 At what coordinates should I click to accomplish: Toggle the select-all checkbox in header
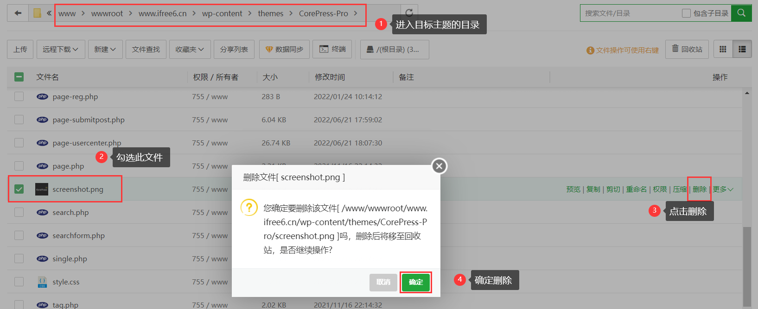[x=19, y=77]
